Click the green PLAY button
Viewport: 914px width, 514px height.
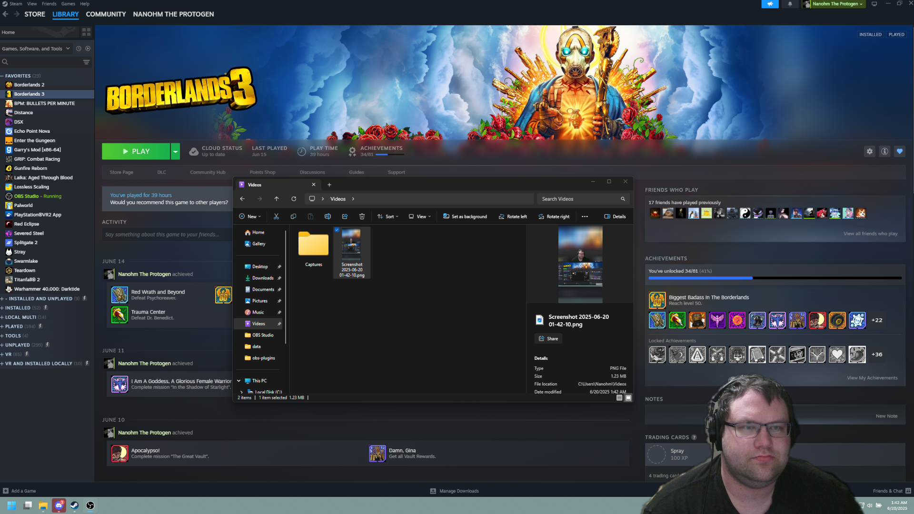tap(136, 151)
